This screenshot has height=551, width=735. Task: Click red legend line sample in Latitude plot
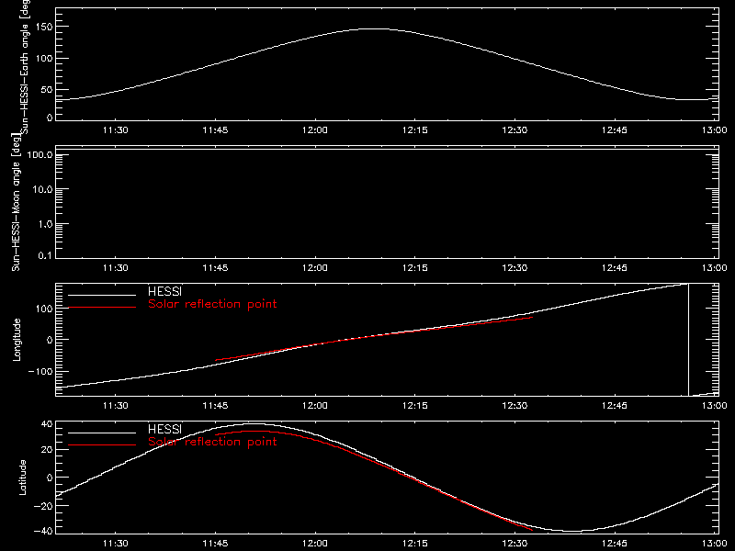pos(102,444)
